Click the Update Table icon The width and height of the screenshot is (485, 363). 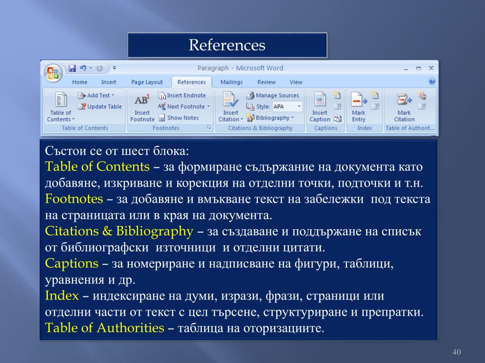click(x=81, y=106)
